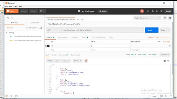Image resolution: width=177 pixels, height=99 pixels.
Task: Open the File menu
Action: click(6, 7)
